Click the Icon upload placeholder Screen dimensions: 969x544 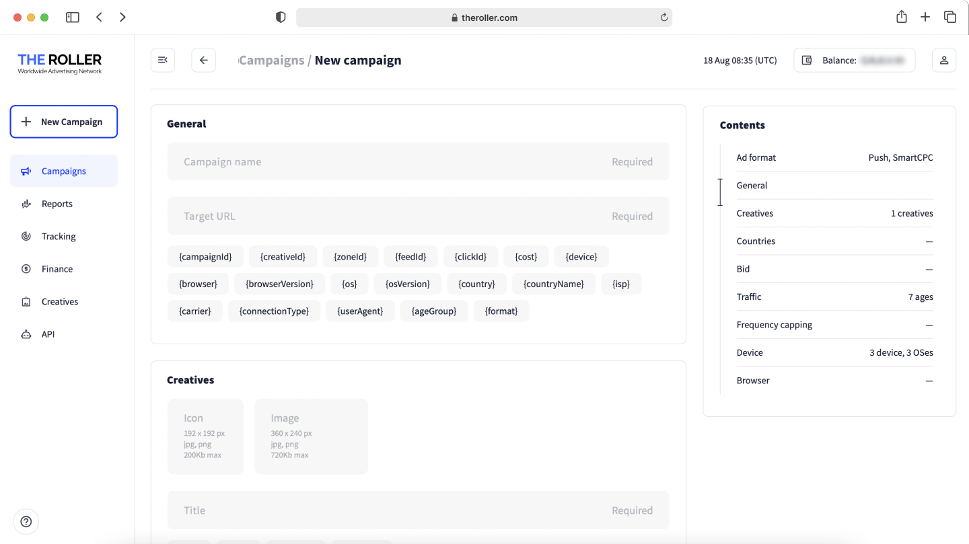(205, 436)
